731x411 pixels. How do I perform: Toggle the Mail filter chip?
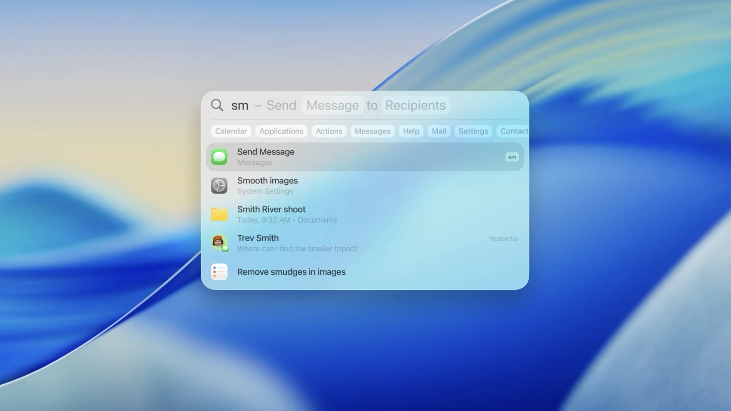[x=439, y=131]
